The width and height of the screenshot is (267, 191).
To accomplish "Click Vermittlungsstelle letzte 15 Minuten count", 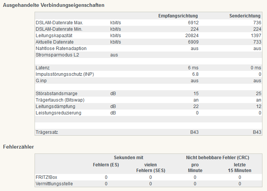I will 240,184.
